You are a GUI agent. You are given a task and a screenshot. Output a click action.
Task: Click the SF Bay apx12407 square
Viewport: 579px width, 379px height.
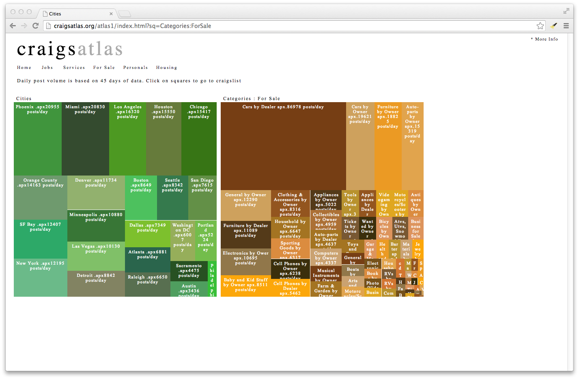[41, 239]
